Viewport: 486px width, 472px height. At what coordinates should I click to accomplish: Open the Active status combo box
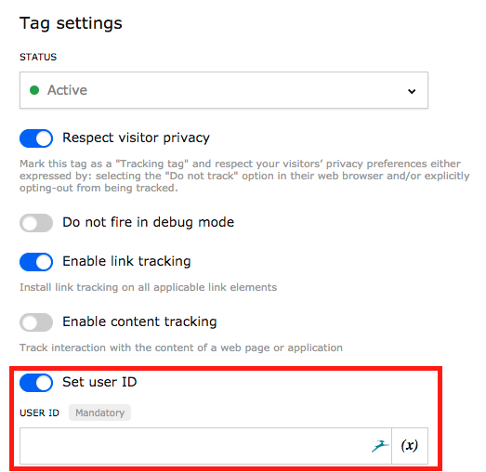(224, 90)
